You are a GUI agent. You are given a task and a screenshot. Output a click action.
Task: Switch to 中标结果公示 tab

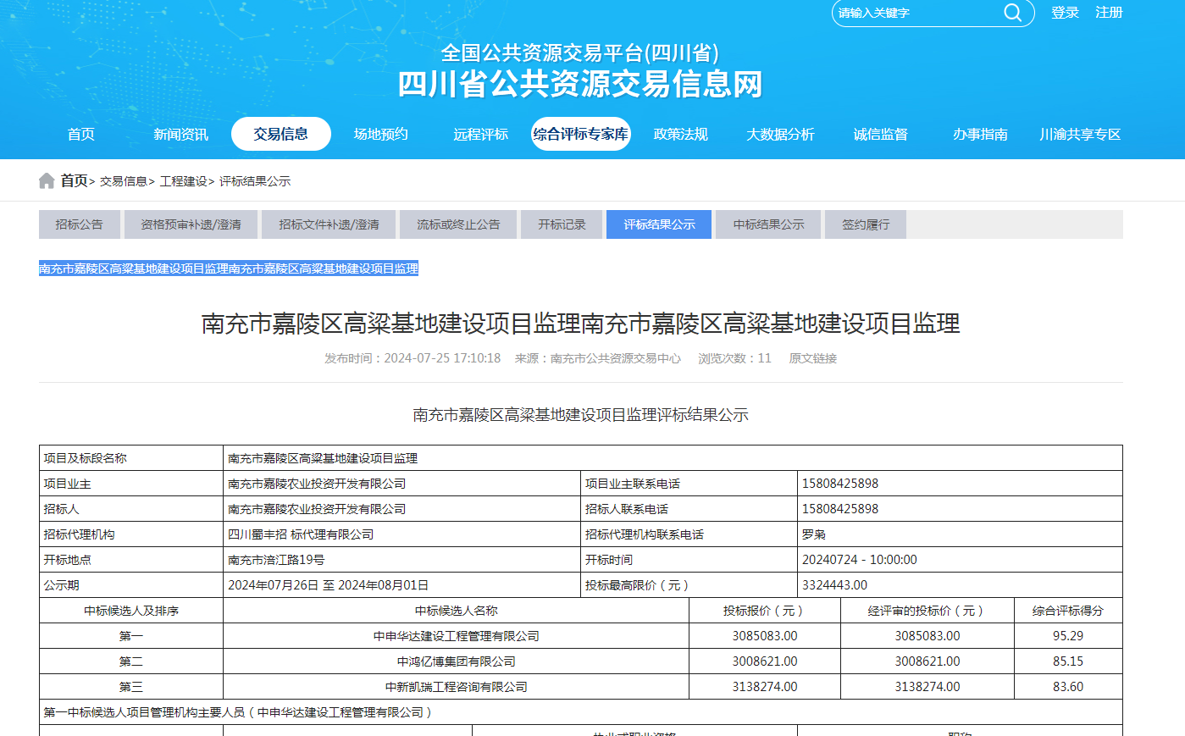[768, 224]
